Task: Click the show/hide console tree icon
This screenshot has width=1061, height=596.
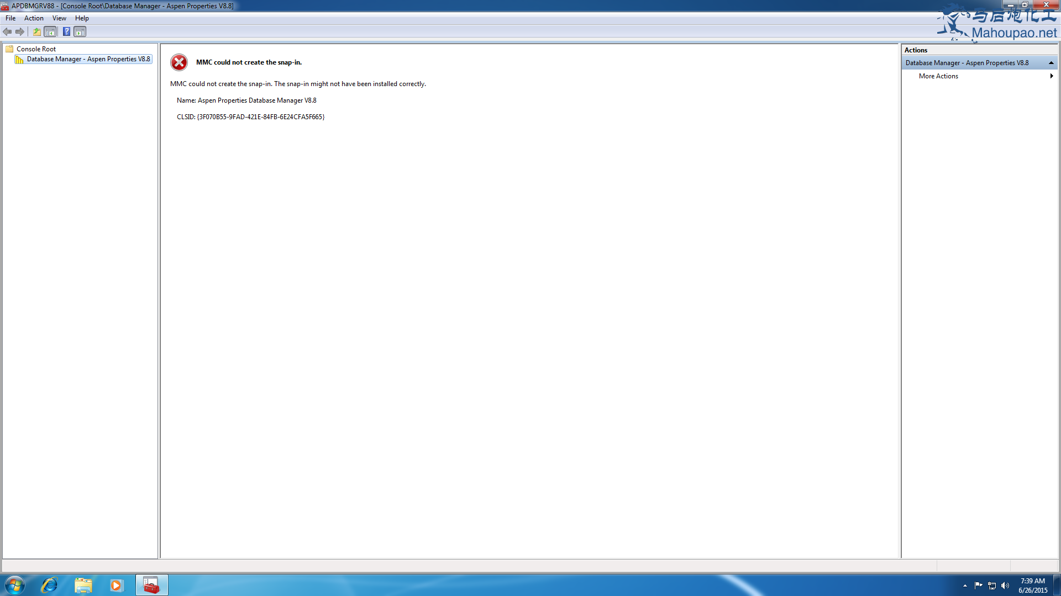Action: 50,31
